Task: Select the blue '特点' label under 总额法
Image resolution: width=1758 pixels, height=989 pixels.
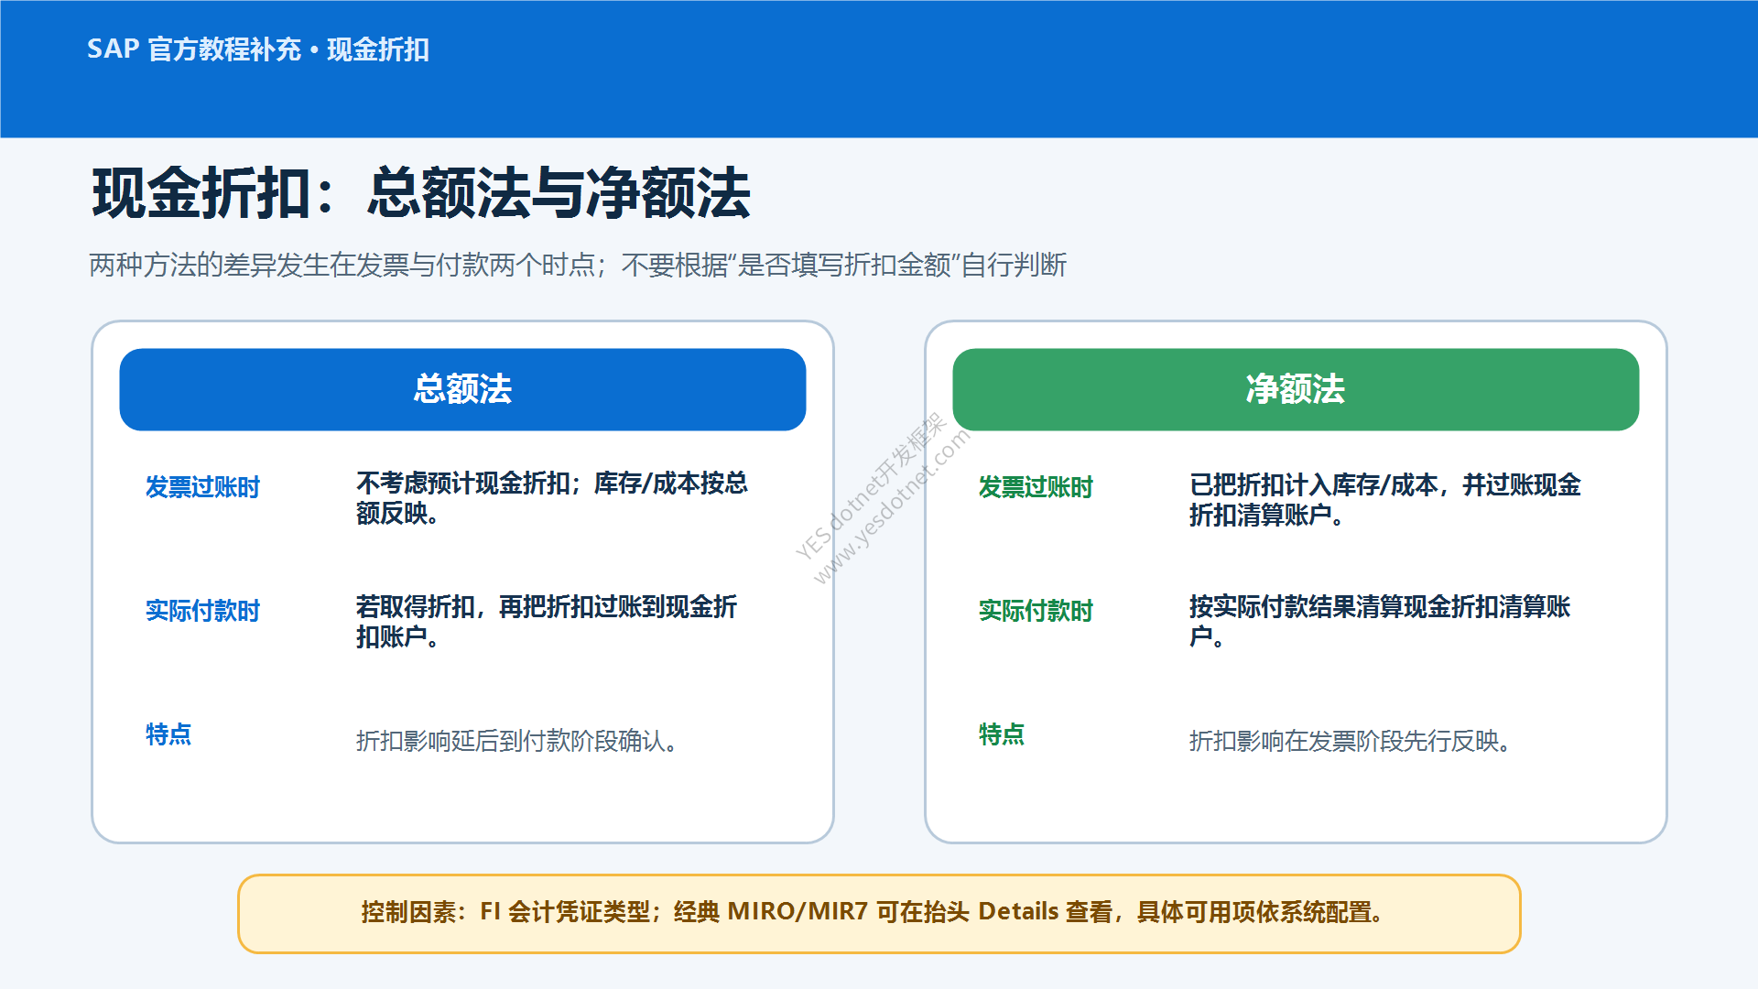Action: point(168,734)
